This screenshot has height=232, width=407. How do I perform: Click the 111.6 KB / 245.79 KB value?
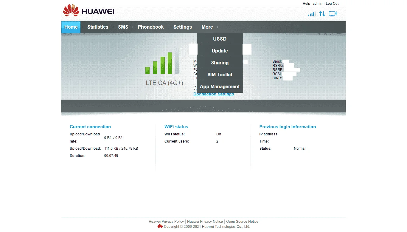[x=121, y=149]
